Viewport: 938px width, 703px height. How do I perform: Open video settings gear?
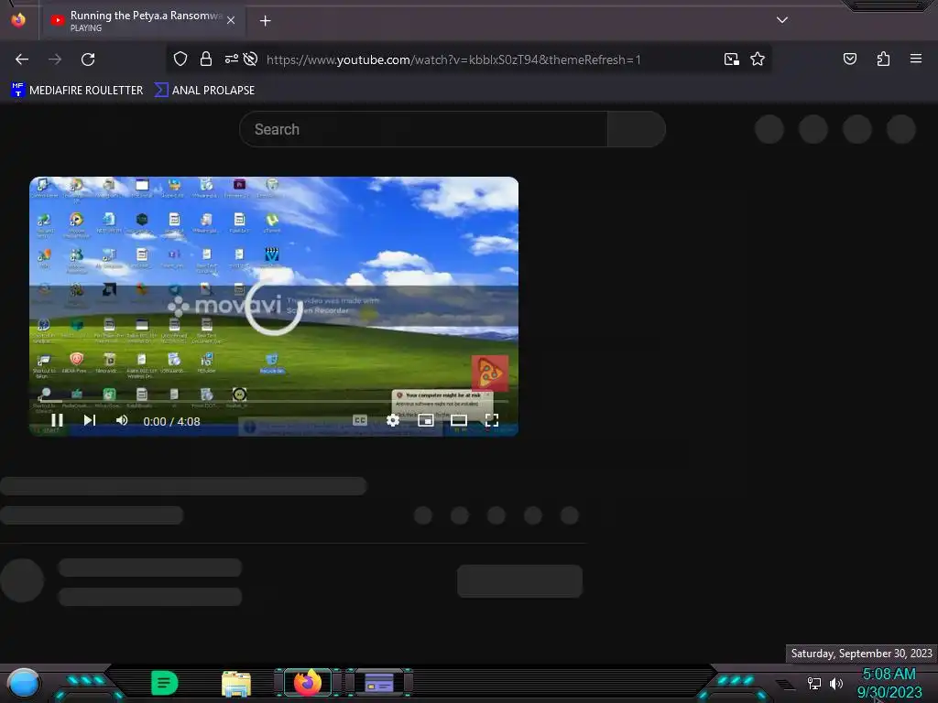tap(392, 420)
